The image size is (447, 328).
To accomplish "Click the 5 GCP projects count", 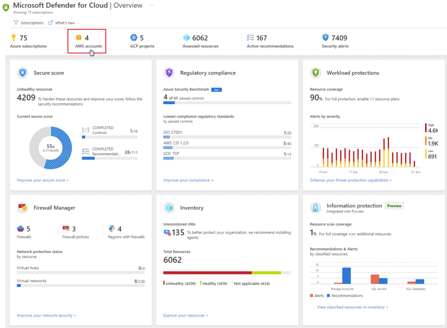I will click(142, 38).
